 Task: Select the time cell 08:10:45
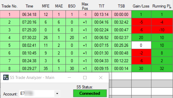coord(30,53)
